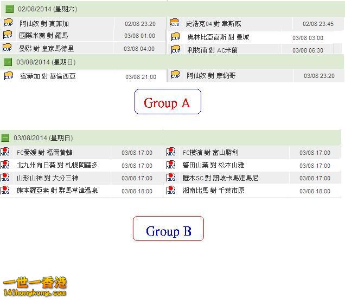Collapse the first 03/08/2014 (星期日) section above Group A
Viewport: 345px width, 300px height.
(8, 62)
